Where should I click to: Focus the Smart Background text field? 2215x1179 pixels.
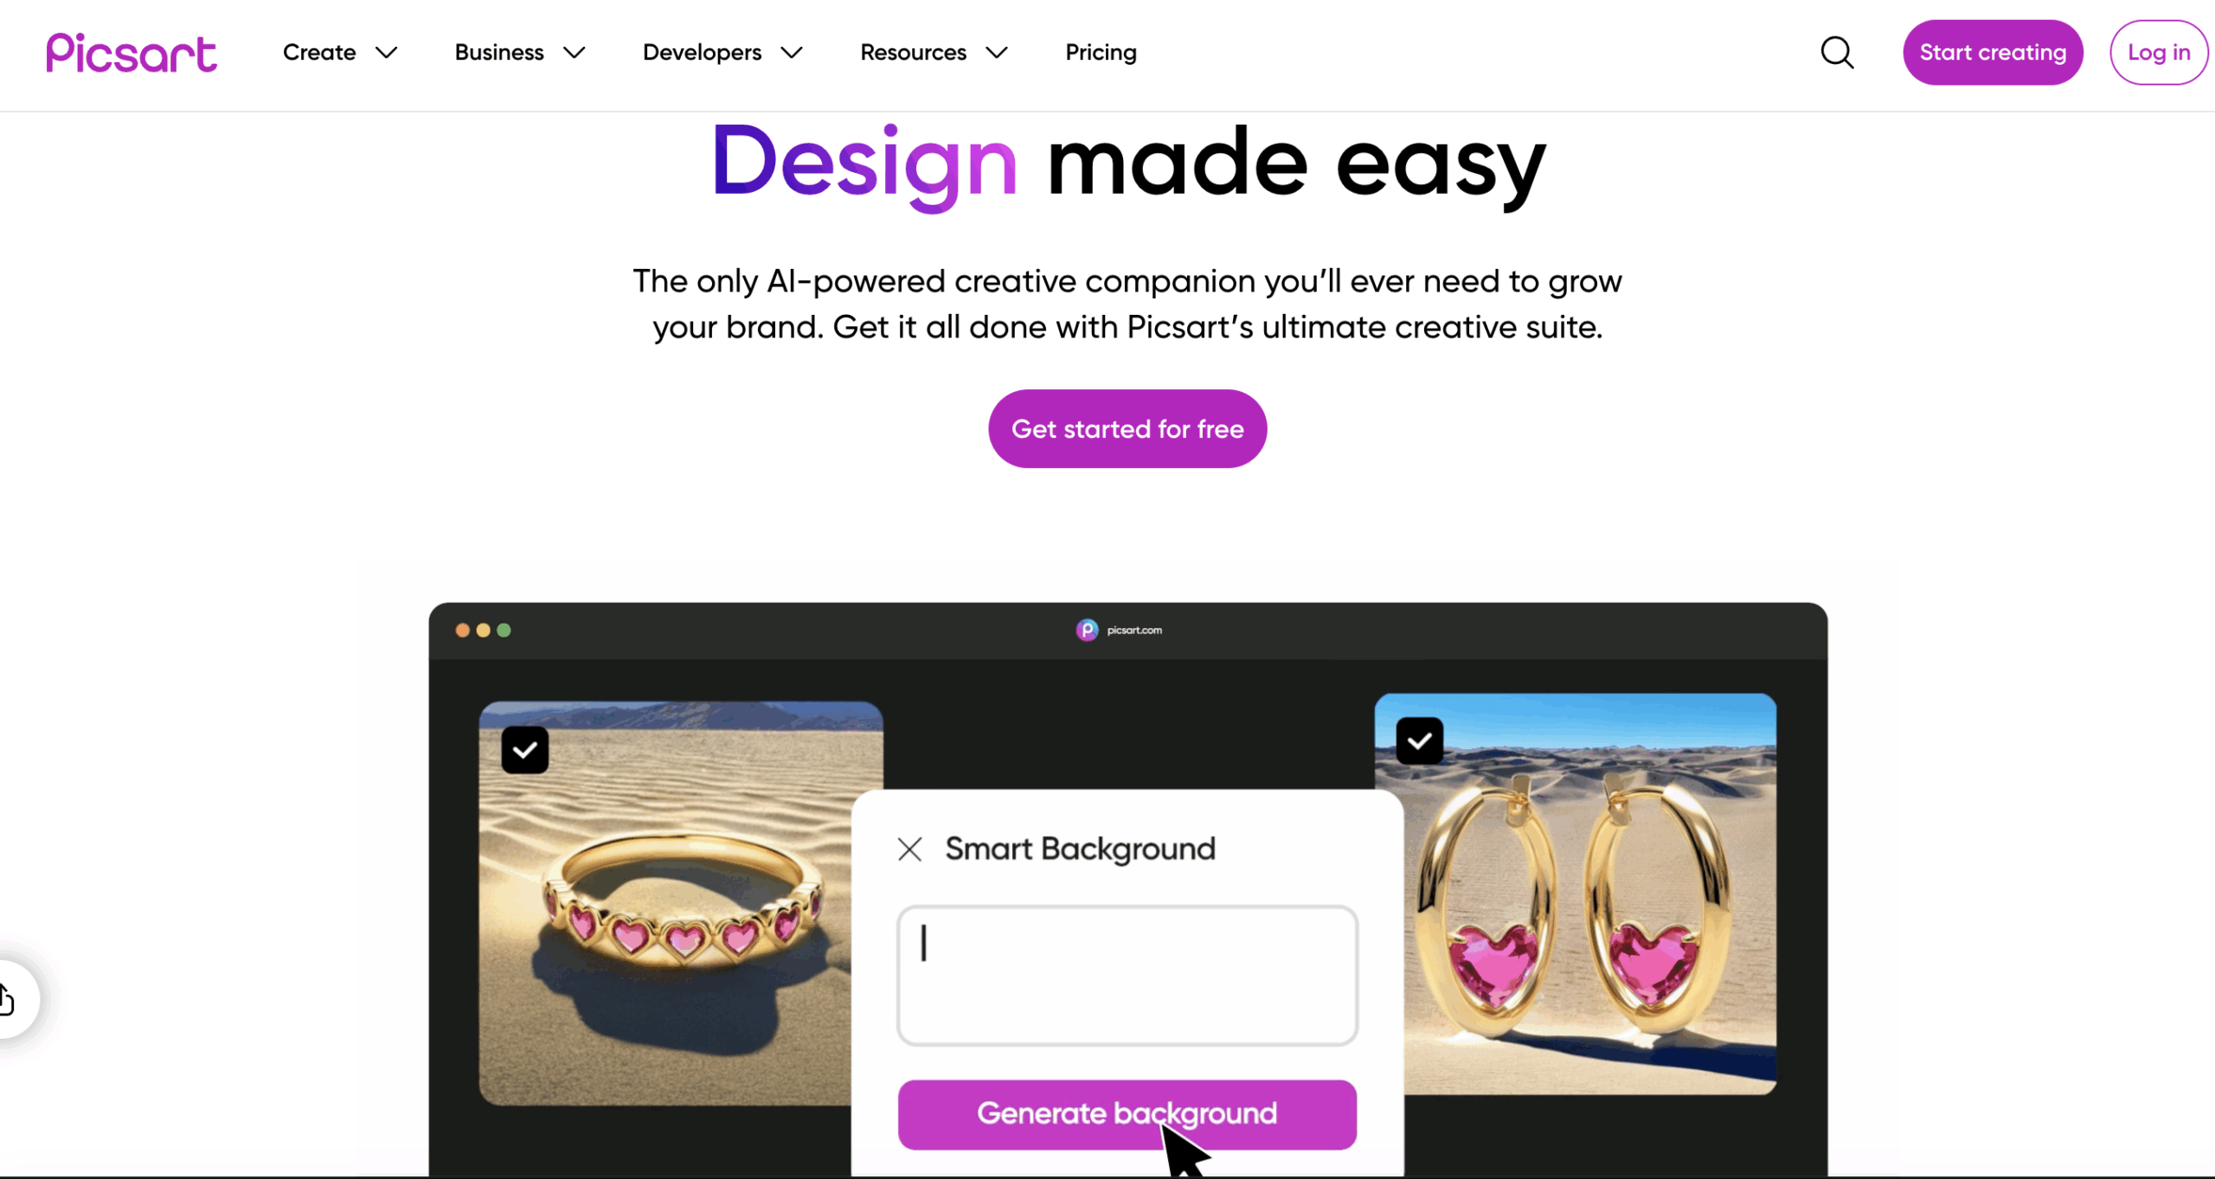1127,976
